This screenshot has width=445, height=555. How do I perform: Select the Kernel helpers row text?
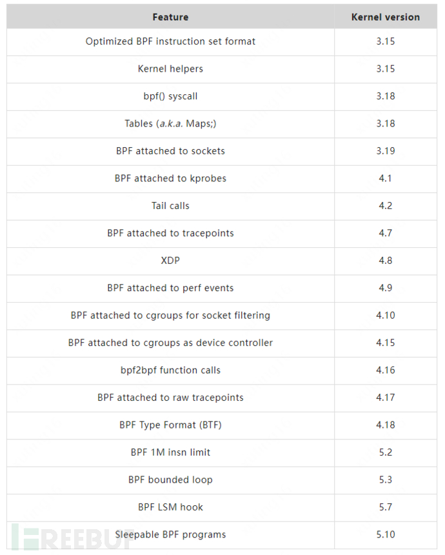(170, 68)
